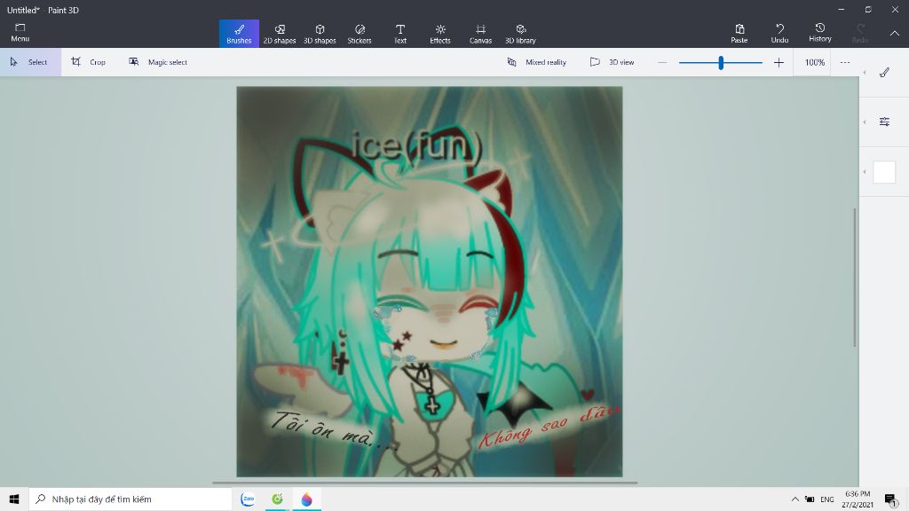Click the 100% zoom value field
The width and height of the screenshot is (909, 511).
coord(815,62)
